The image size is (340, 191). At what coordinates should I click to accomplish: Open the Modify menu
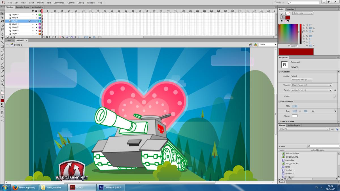pos(40,3)
